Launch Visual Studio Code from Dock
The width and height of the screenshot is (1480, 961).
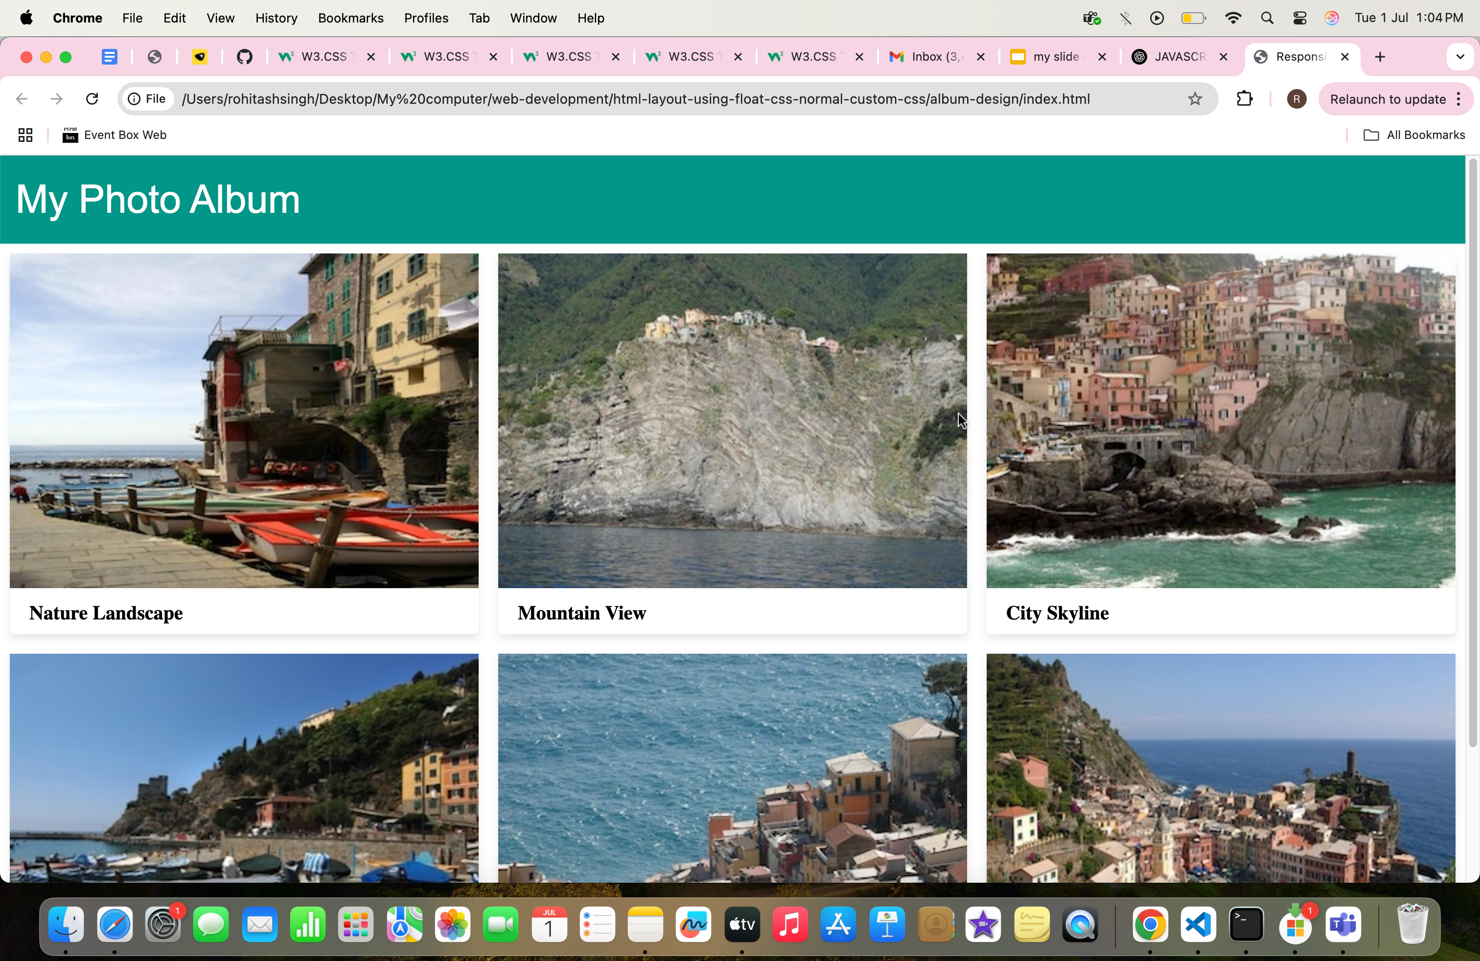pyautogui.click(x=1198, y=924)
